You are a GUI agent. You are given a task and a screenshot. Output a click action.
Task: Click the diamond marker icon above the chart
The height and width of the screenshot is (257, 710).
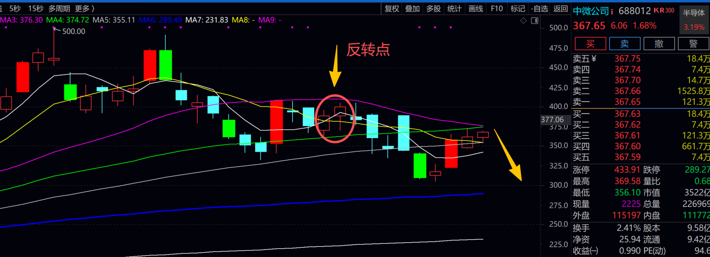(x=523, y=20)
